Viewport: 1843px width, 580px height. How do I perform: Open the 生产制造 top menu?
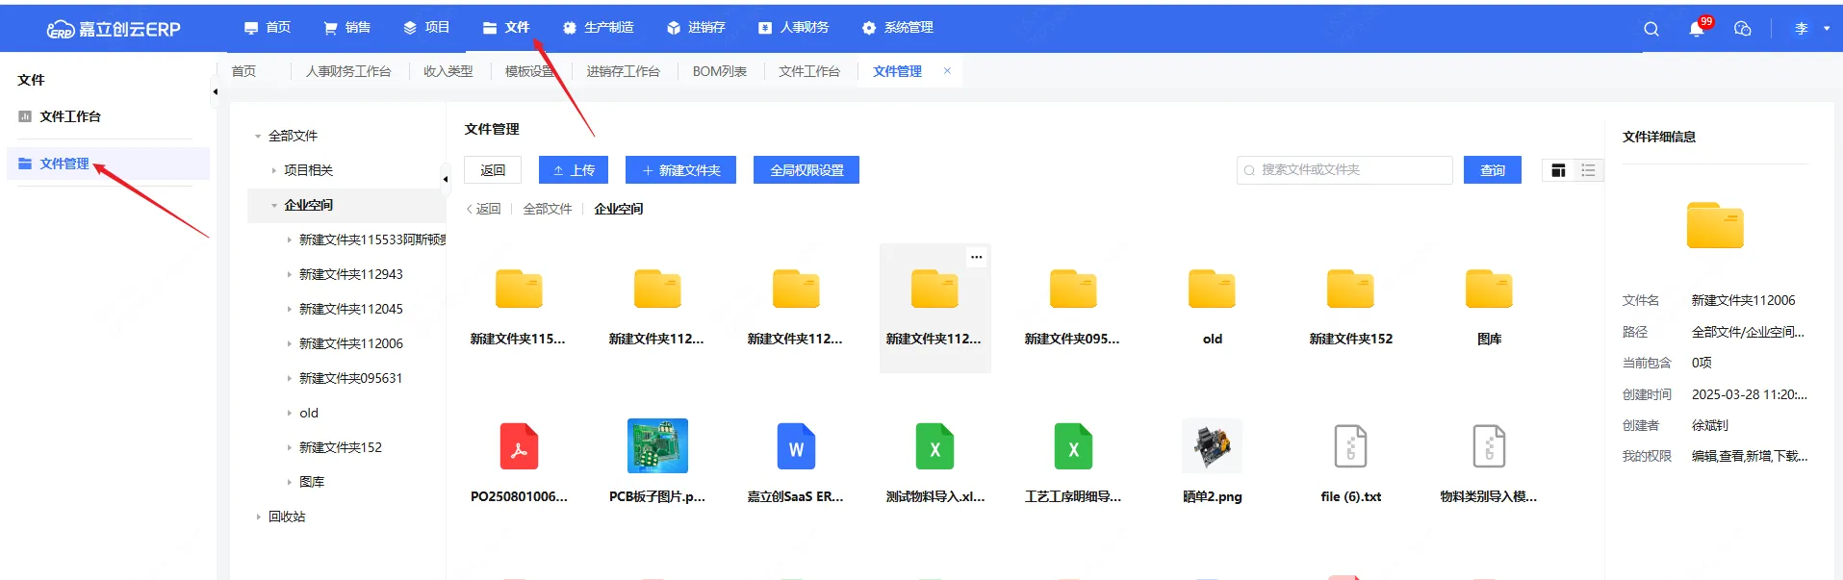[599, 28]
